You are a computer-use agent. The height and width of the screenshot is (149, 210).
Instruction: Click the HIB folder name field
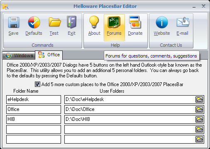[34, 119]
